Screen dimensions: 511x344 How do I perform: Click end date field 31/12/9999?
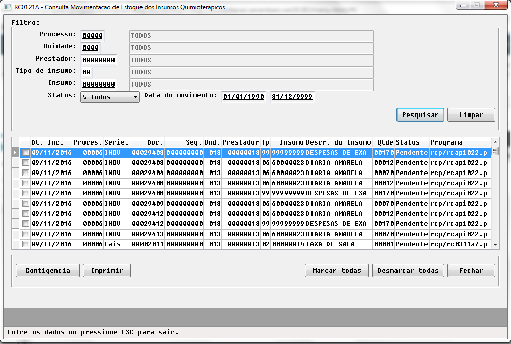[x=292, y=97]
